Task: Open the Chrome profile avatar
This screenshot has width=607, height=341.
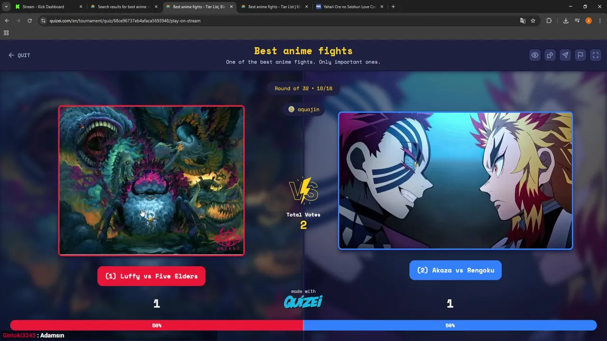Action: click(x=589, y=21)
